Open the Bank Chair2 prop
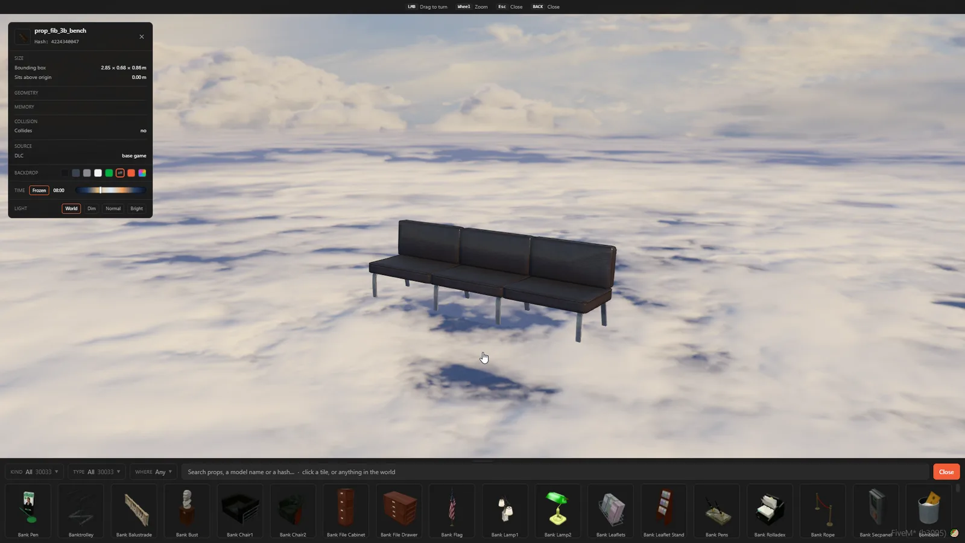The height and width of the screenshot is (543, 965). [293, 511]
